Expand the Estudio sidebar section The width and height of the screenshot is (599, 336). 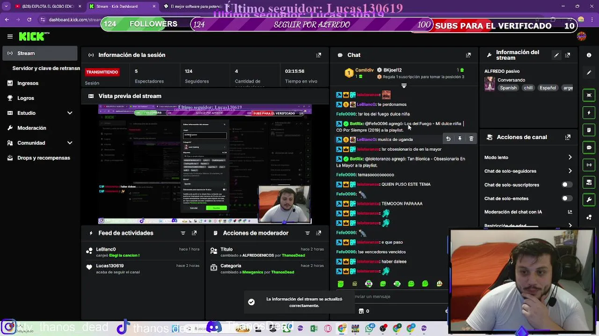coord(41,113)
